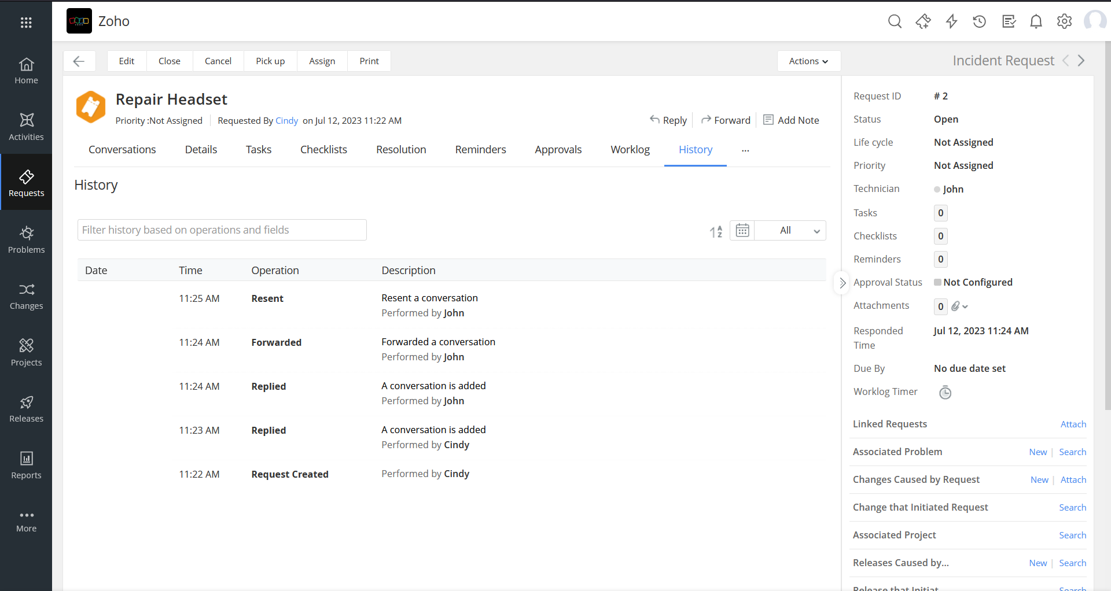Attach a linked request
1111x591 pixels.
pyautogui.click(x=1073, y=424)
